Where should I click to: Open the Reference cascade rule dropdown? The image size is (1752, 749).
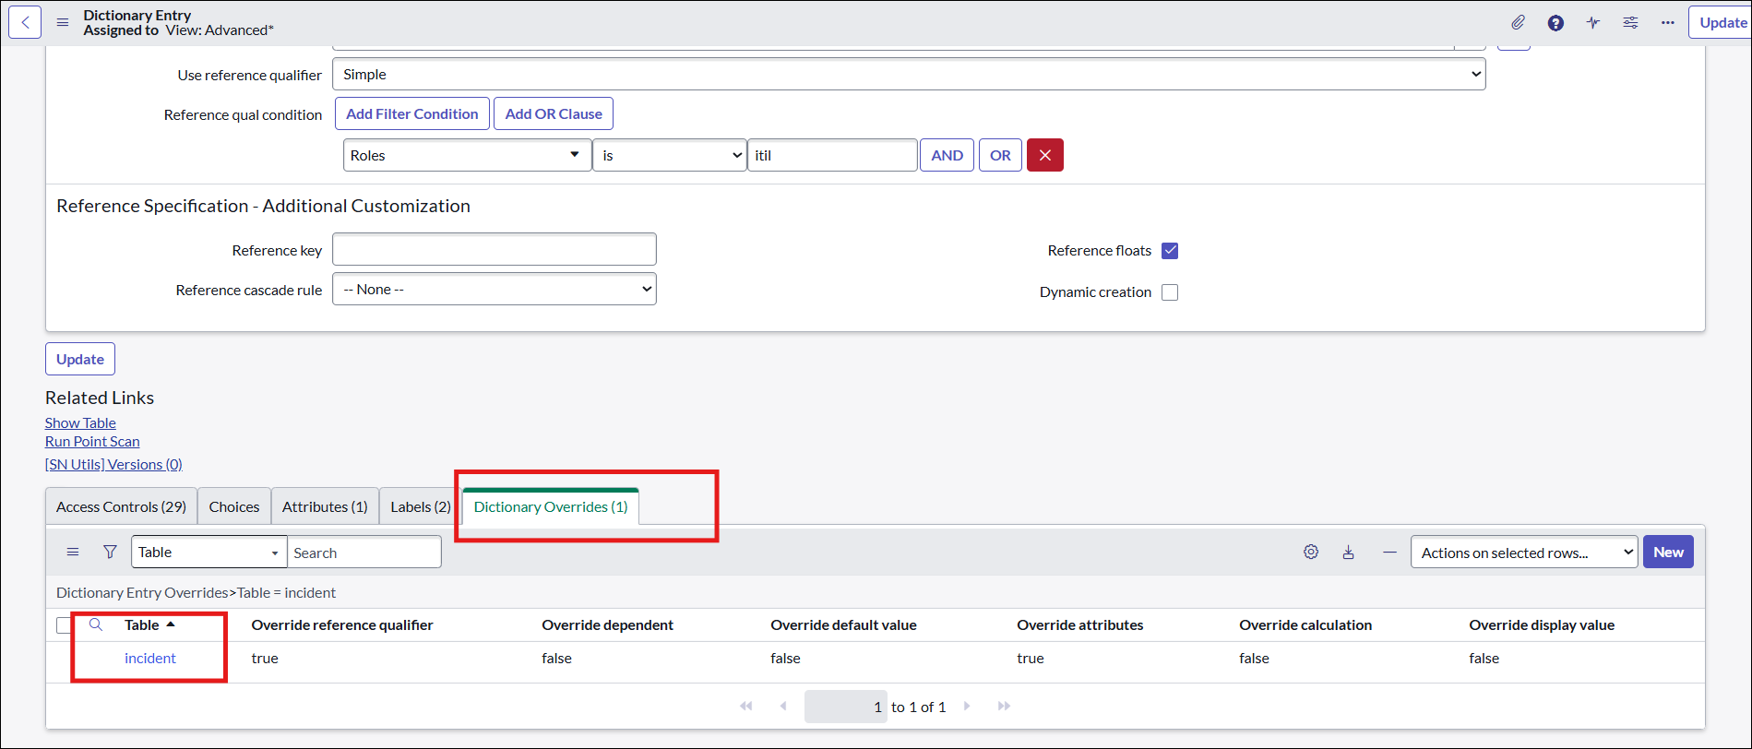tap(494, 290)
